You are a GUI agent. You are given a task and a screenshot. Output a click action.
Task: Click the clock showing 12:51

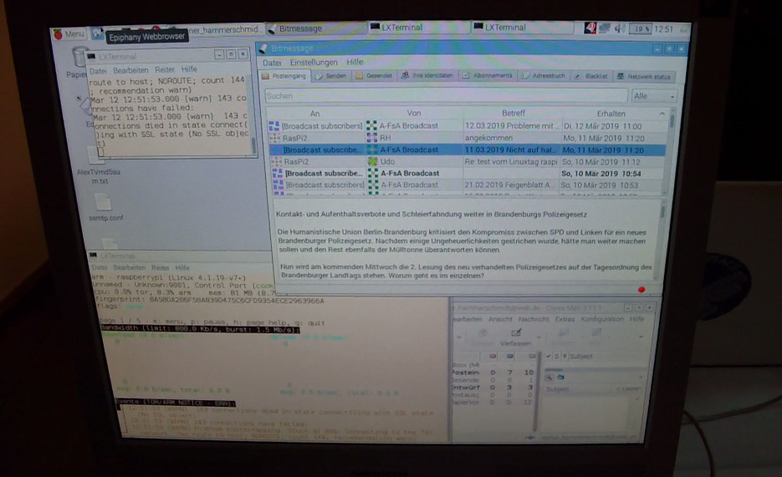[663, 29]
